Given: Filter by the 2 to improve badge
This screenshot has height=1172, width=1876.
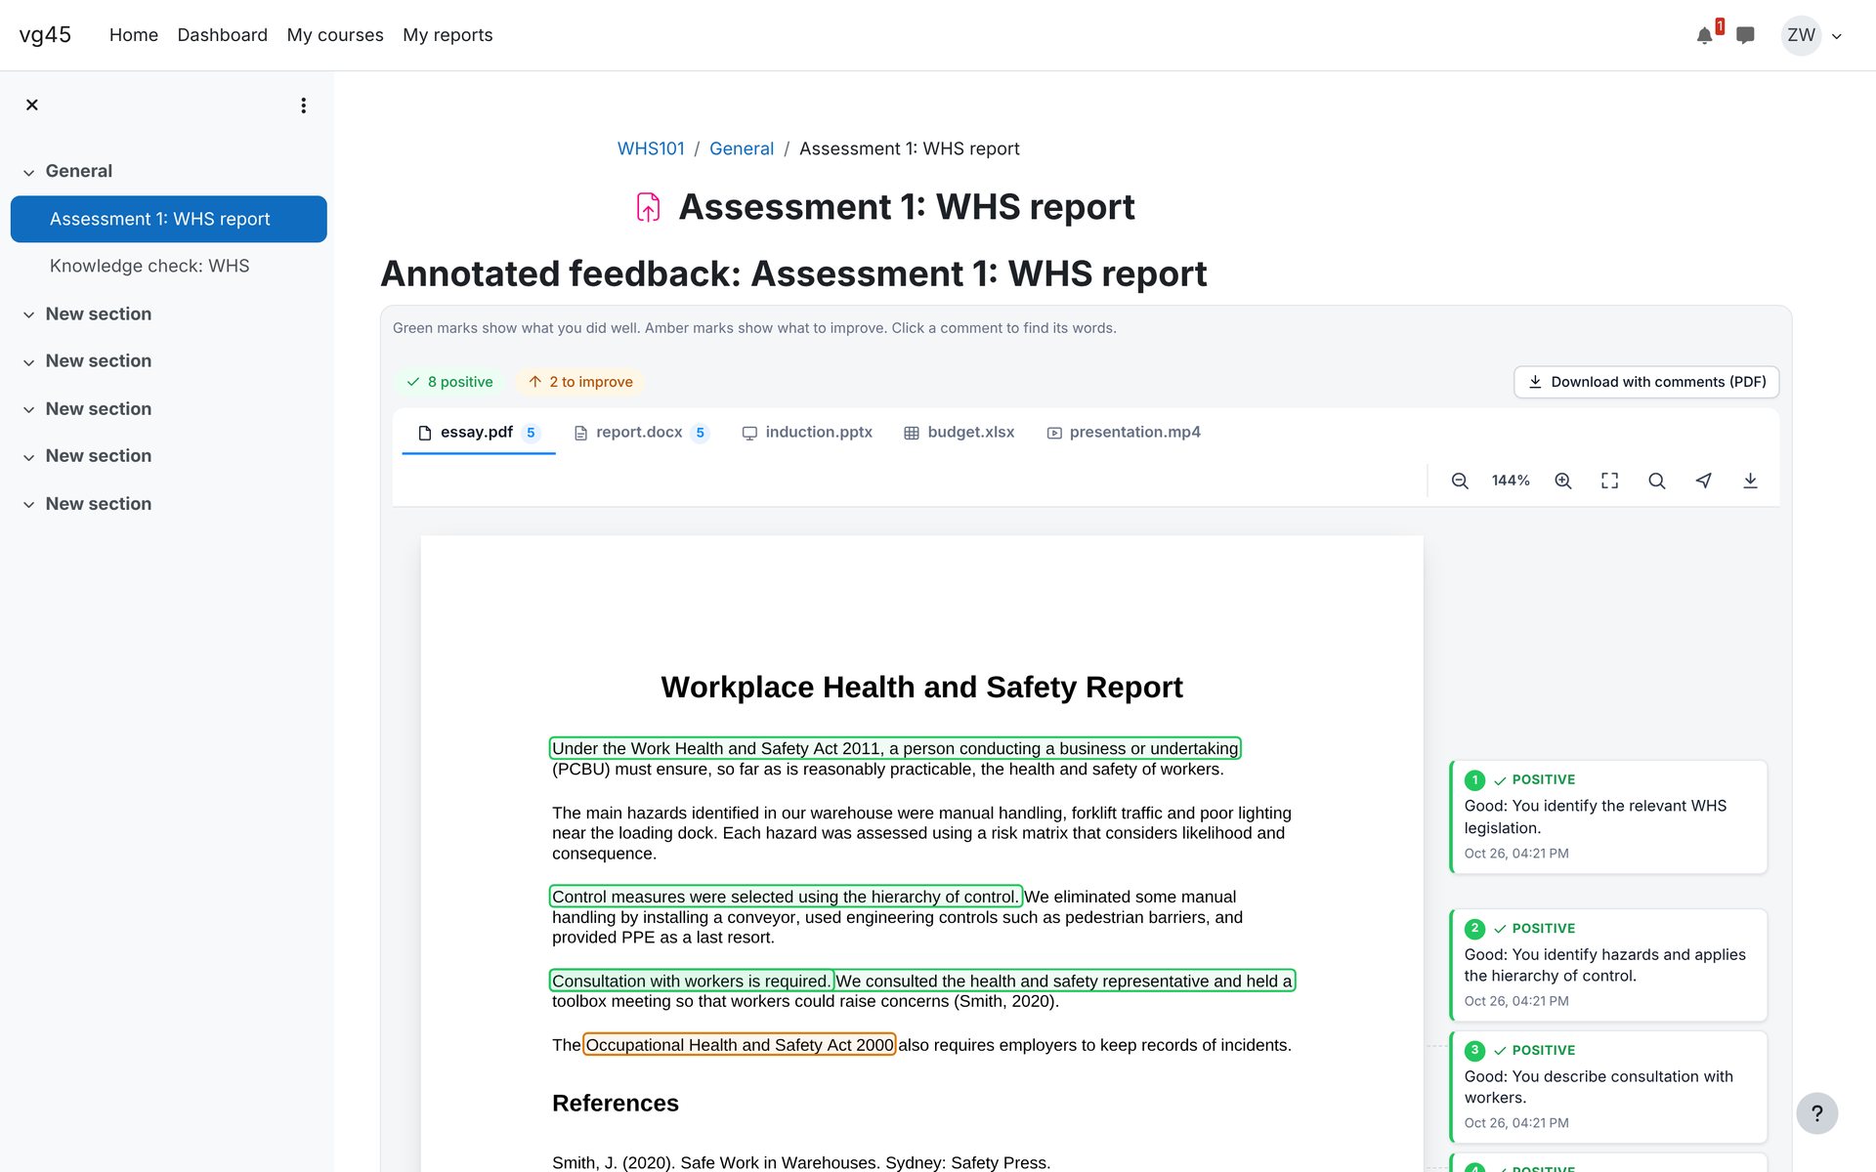Looking at the screenshot, I should click(x=580, y=382).
